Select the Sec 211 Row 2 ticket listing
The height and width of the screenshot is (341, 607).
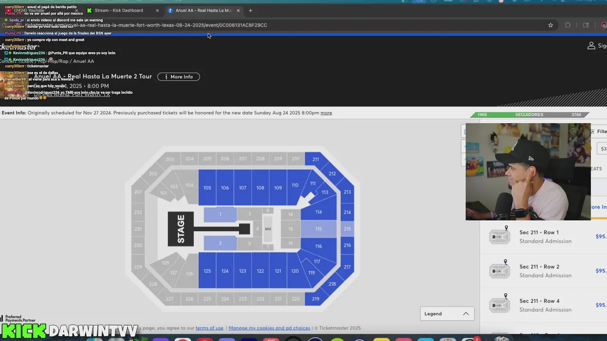[543, 270]
